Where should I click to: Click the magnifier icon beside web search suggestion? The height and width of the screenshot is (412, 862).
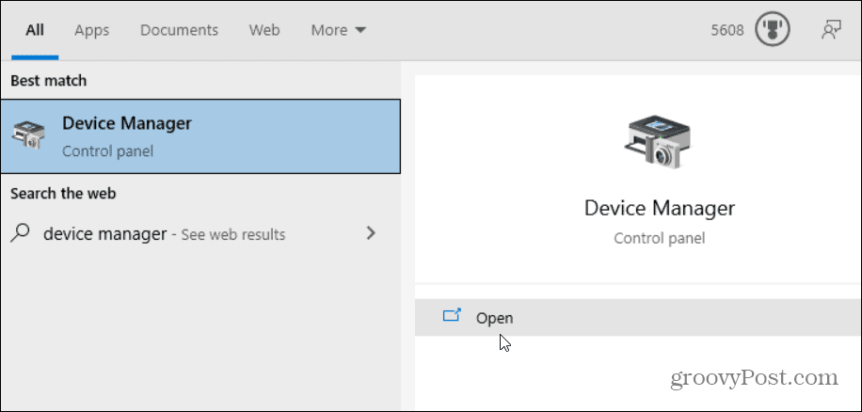pyautogui.click(x=21, y=233)
